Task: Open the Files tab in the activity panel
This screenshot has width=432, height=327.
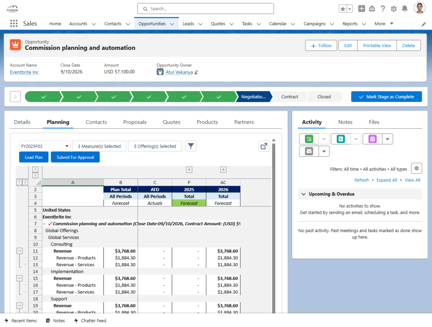Action: pyautogui.click(x=374, y=122)
